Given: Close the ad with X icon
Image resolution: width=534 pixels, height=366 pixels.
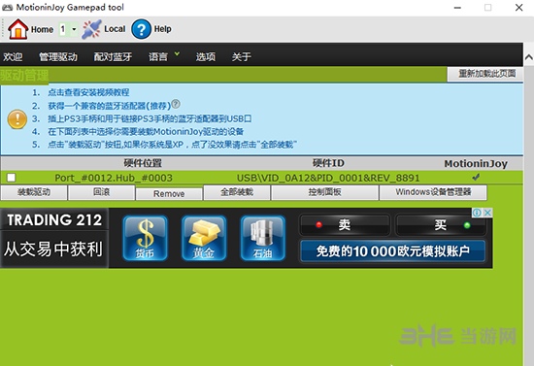Looking at the screenshot, I should [487, 213].
